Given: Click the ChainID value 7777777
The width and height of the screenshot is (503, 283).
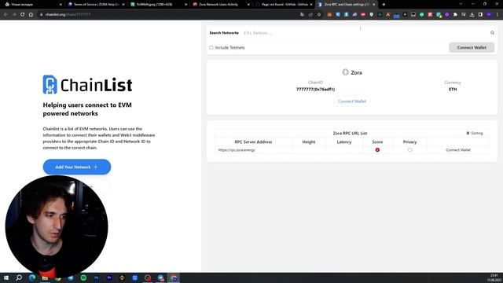Looking at the screenshot, I should pos(316,89).
